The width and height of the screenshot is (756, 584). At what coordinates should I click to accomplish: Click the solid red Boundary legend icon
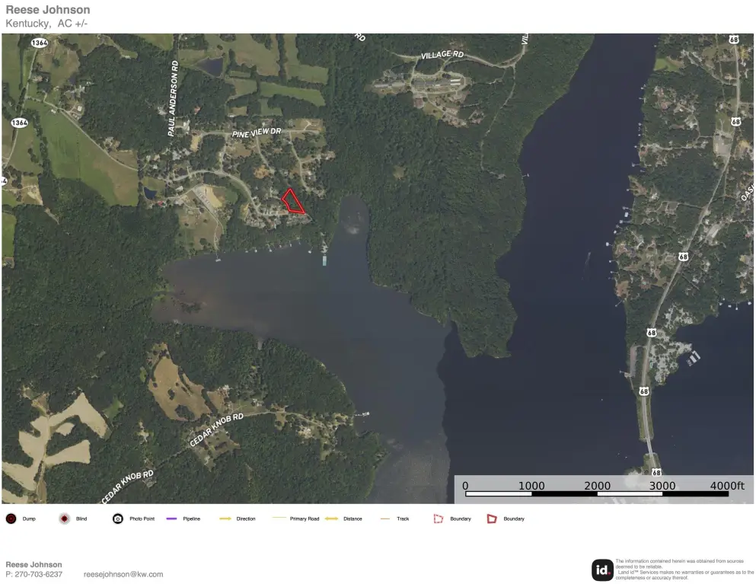pos(492,519)
